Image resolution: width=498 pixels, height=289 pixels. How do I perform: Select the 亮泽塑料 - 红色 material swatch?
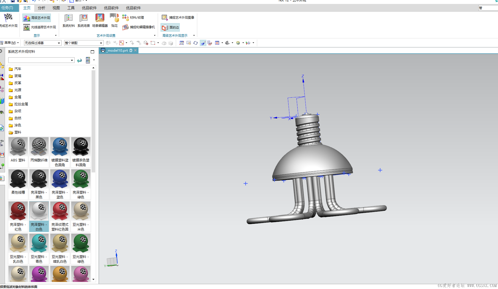(x=18, y=216)
